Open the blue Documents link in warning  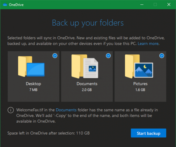66,110
